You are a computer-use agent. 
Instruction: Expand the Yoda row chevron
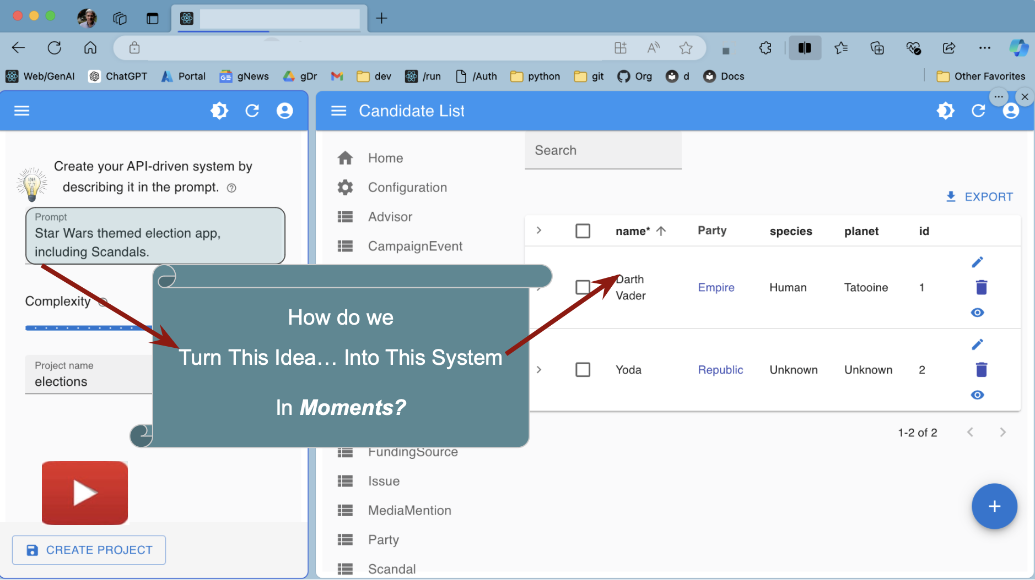pyautogui.click(x=539, y=369)
